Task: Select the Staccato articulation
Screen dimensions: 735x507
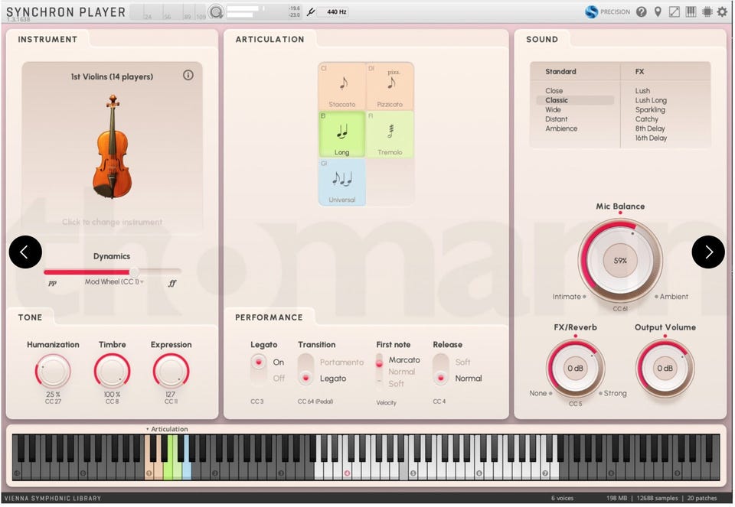Action: point(342,86)
